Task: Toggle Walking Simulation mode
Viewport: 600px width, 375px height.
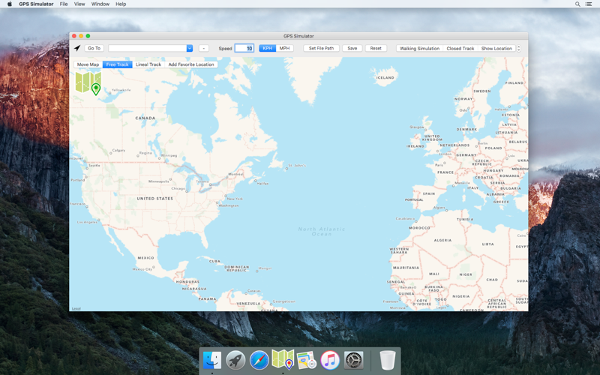Action: 419,48
